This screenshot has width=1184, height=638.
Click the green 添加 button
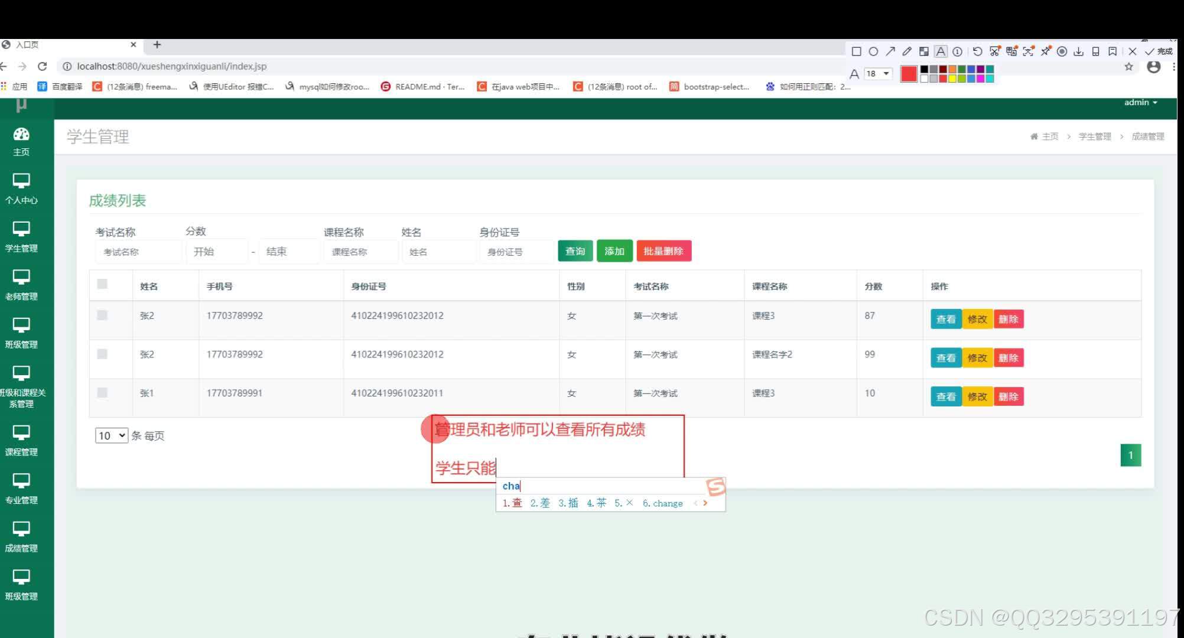[614, 251]
